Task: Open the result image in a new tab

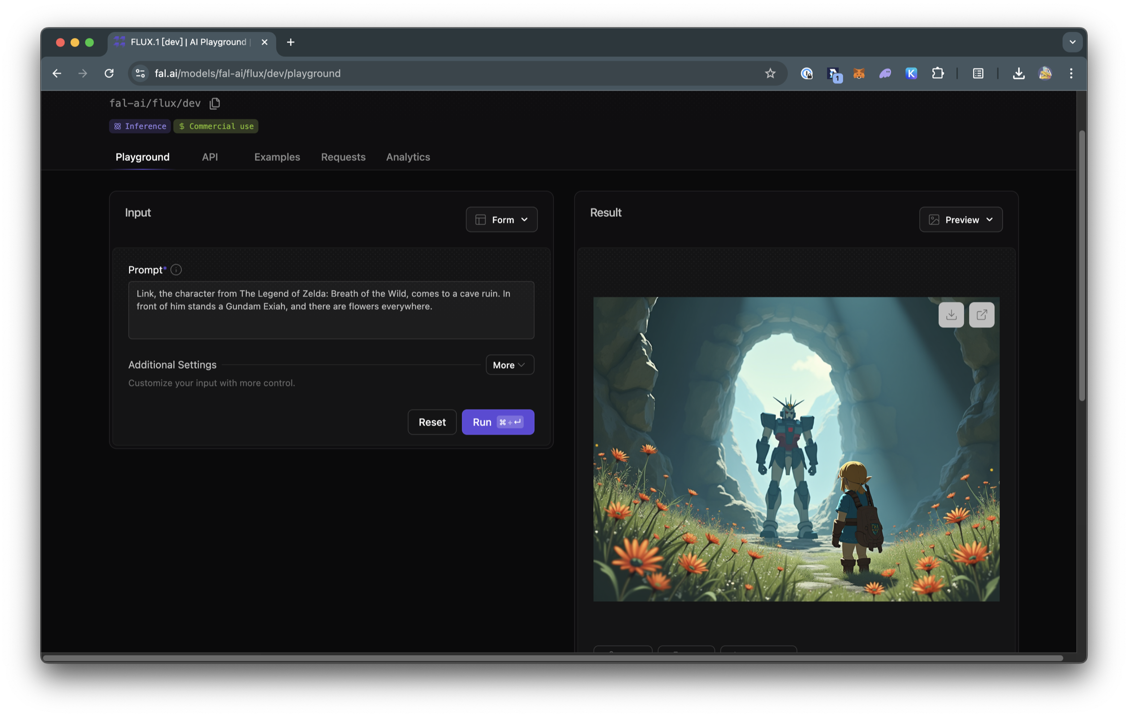Action: 981,315
